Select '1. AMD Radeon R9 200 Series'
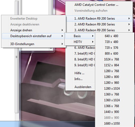This screenshot has height=127, width=135. pyautogui.click(x=99, y=19)
